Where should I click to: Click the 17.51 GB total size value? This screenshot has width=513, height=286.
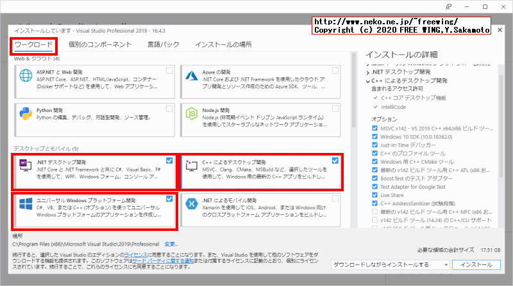point(491,250)
